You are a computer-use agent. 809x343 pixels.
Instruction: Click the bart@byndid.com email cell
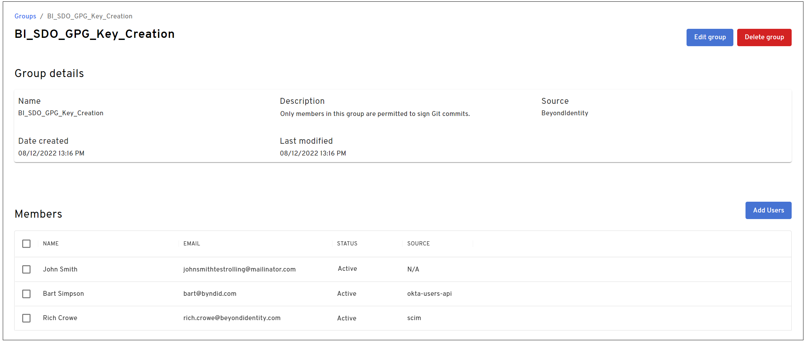[x=210, y=294]
